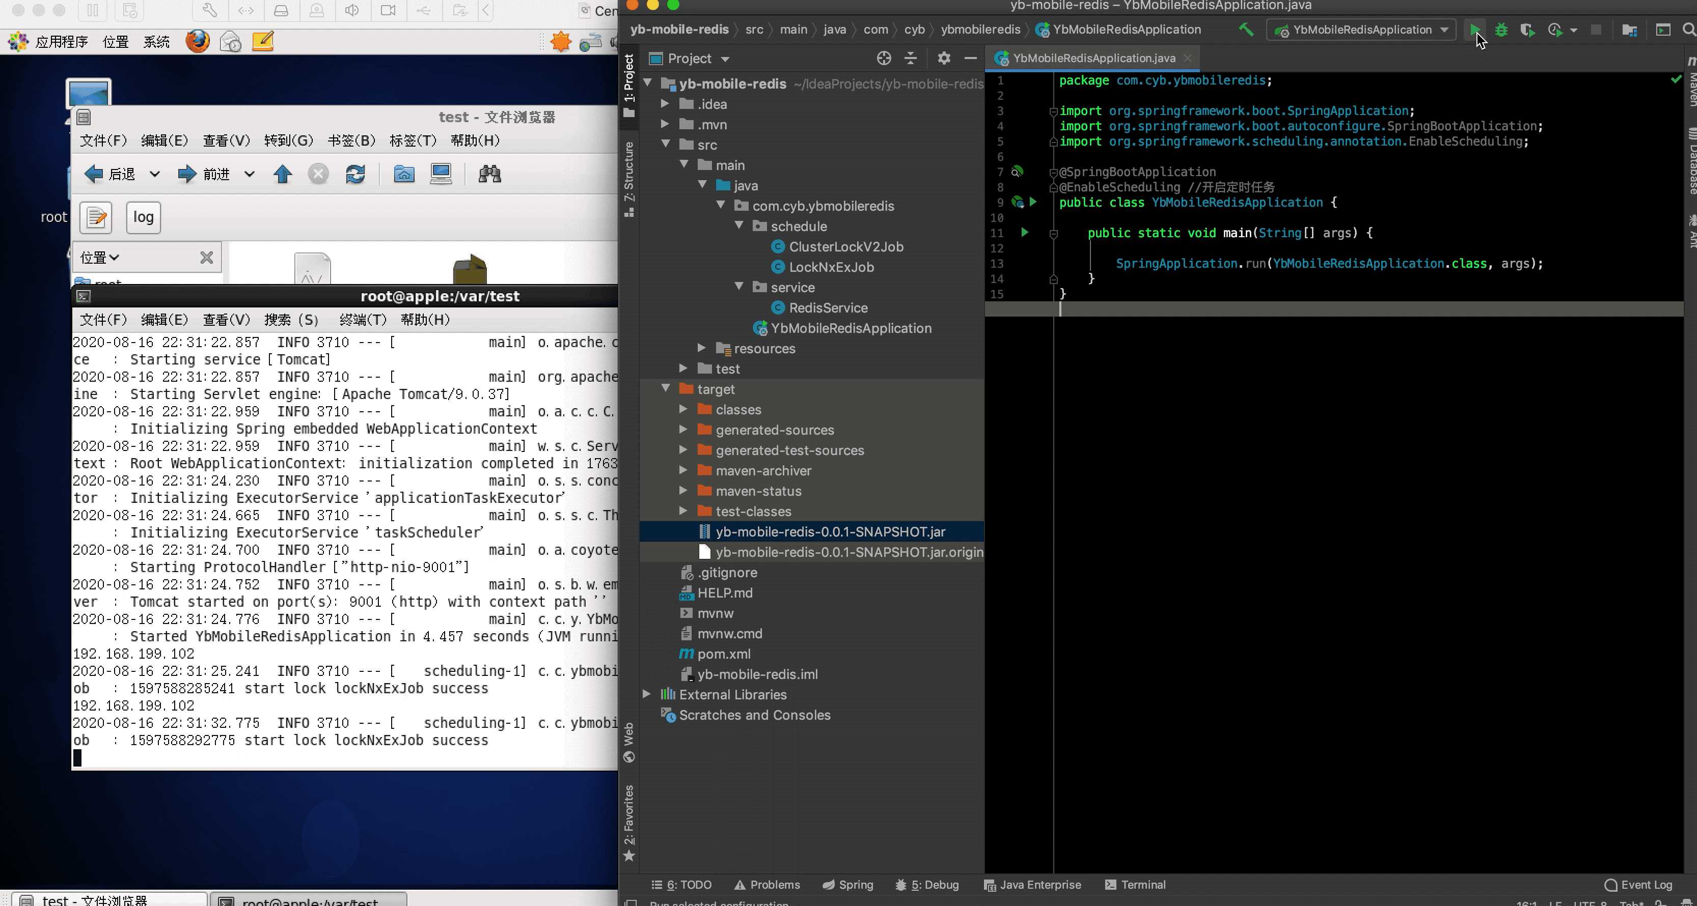This screenshot has width=1697, height=906.
Task: Open the 系统 panel menu
Action: point(156,41)
